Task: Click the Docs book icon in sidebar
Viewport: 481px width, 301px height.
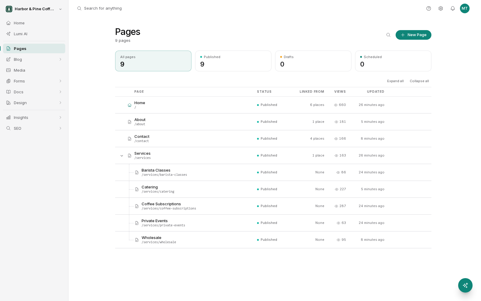Action: [8, 92]
